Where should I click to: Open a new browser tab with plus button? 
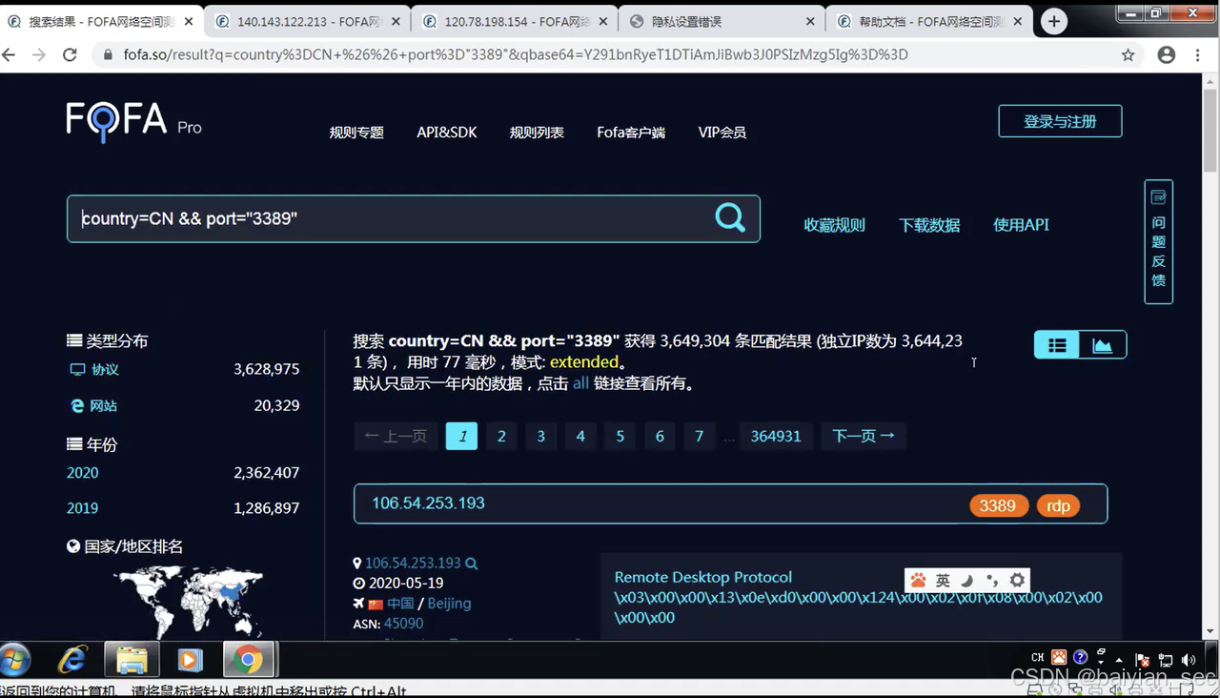tap(1054, 21)
